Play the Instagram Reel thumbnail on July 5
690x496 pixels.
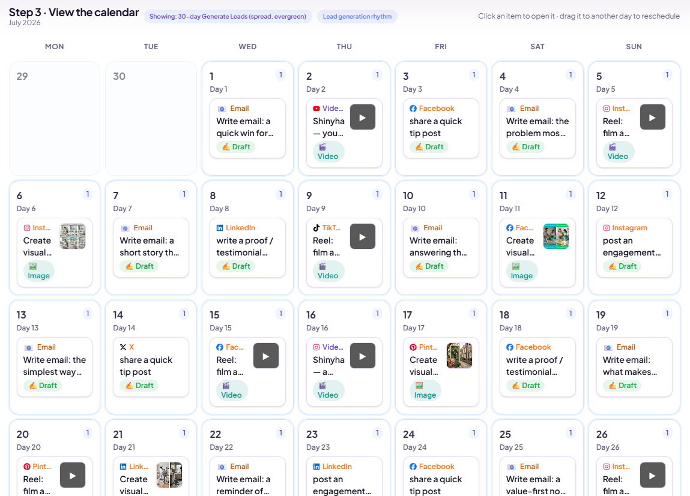[653, 117]
